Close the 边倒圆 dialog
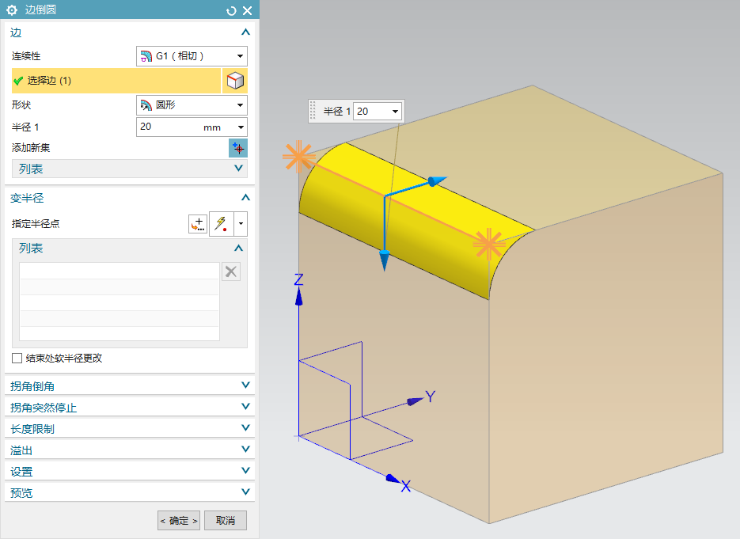The image size is (740, 539). pyautogui.click(x=247, y=10)
